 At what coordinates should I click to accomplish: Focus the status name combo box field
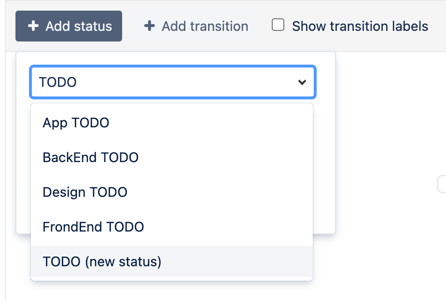point(164,82)
